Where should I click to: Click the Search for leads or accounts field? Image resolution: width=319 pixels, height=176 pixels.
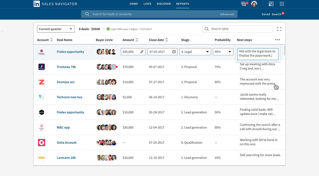point(159,14)
